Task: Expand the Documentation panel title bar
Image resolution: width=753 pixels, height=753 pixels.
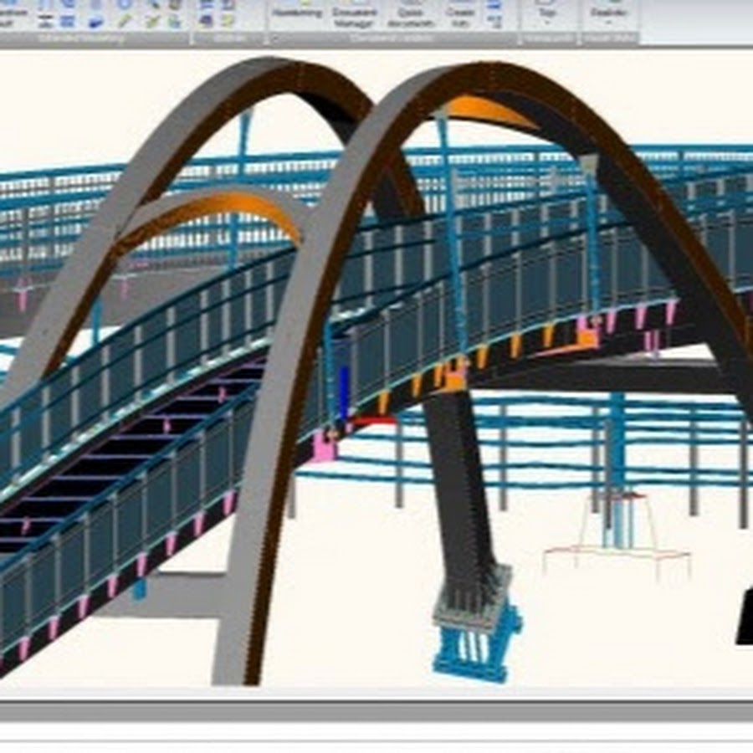Action: click(393, 38)
